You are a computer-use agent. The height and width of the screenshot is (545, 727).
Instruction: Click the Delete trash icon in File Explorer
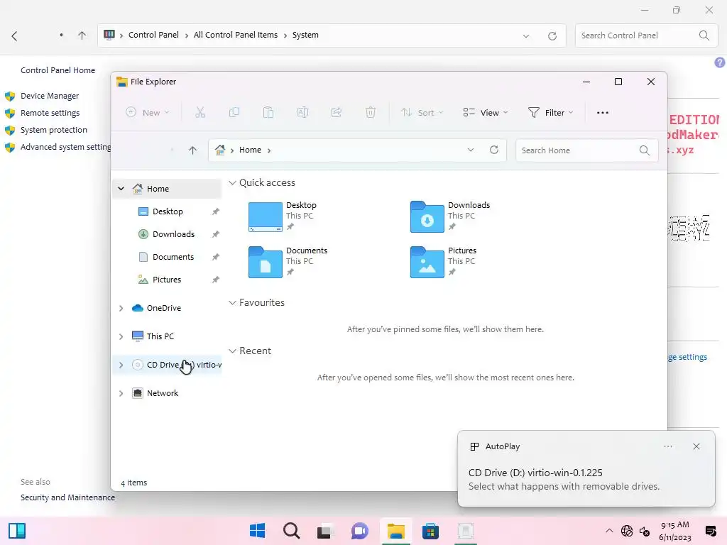(x=371, y=113)
